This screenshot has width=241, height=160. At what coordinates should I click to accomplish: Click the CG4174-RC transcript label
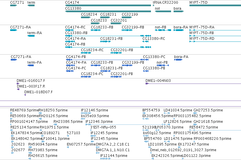[75, 27]
